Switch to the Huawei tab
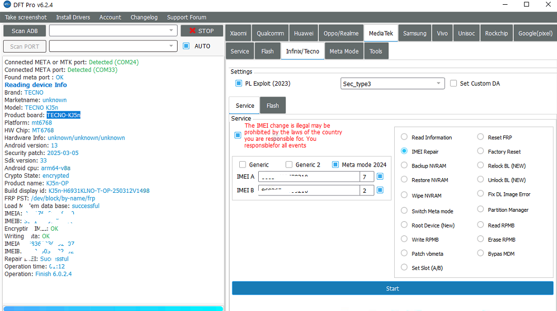This screenshot has width=557, height=311. pyautogui.click(x=304, y=33)
